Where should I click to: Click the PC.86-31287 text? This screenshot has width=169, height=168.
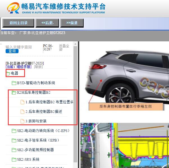pyautogui.click(x=48, y=48)
